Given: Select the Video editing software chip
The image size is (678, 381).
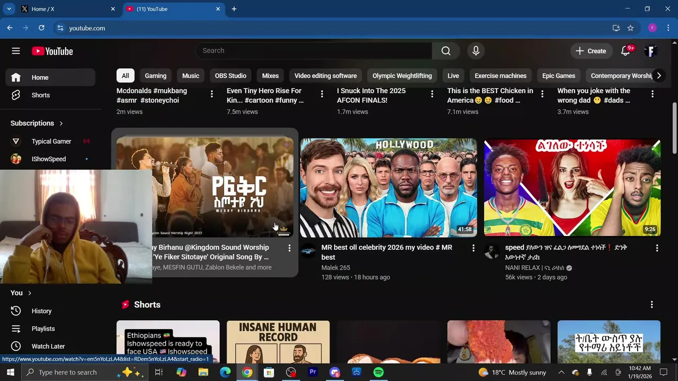Looking at the screenshot, I should (x=325, y=76).
